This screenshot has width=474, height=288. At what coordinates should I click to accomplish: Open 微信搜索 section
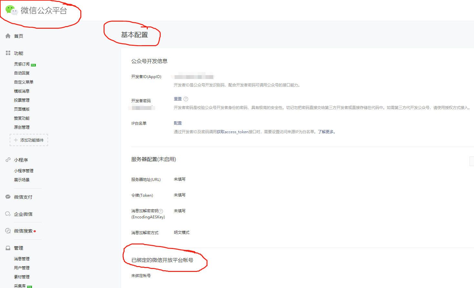click(23, 231)
